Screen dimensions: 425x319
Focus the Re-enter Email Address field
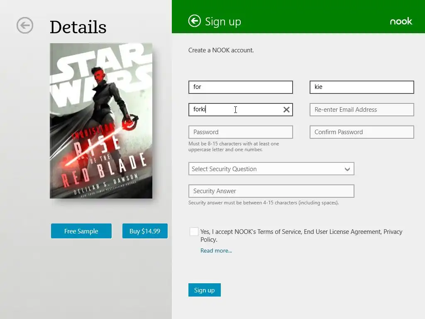click(x=361, y=110)
